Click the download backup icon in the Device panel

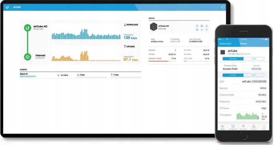[207, 26]
